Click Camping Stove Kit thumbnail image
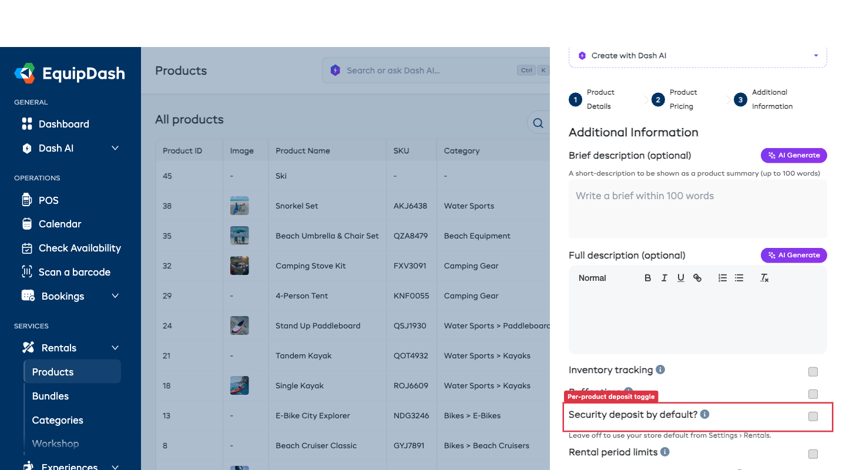 click(x=240, y=266)
